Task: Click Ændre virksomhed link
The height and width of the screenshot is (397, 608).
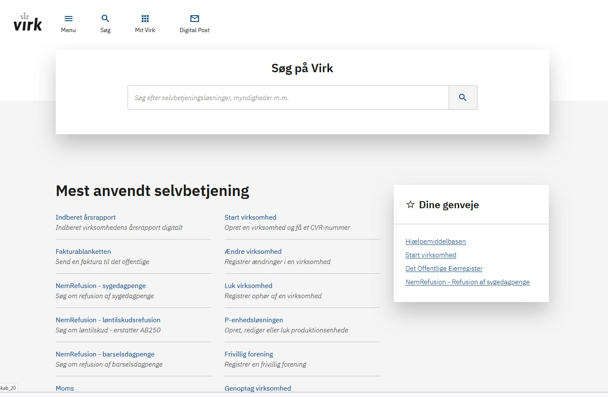Action: 253,252
